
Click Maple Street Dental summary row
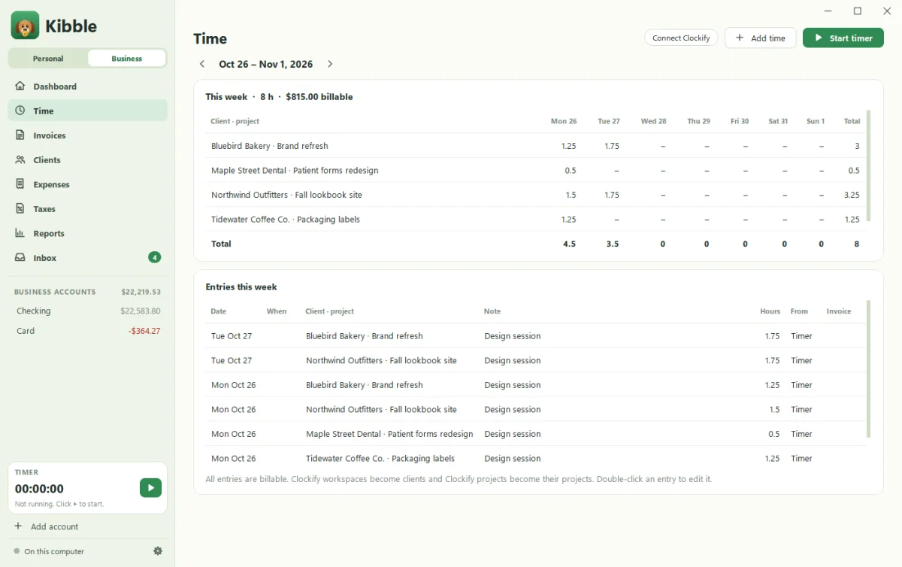535,171
